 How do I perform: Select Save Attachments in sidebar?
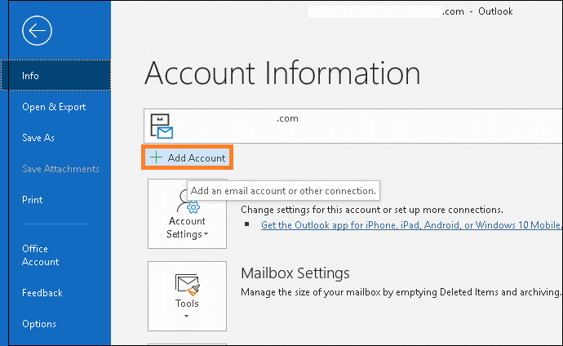60,169
